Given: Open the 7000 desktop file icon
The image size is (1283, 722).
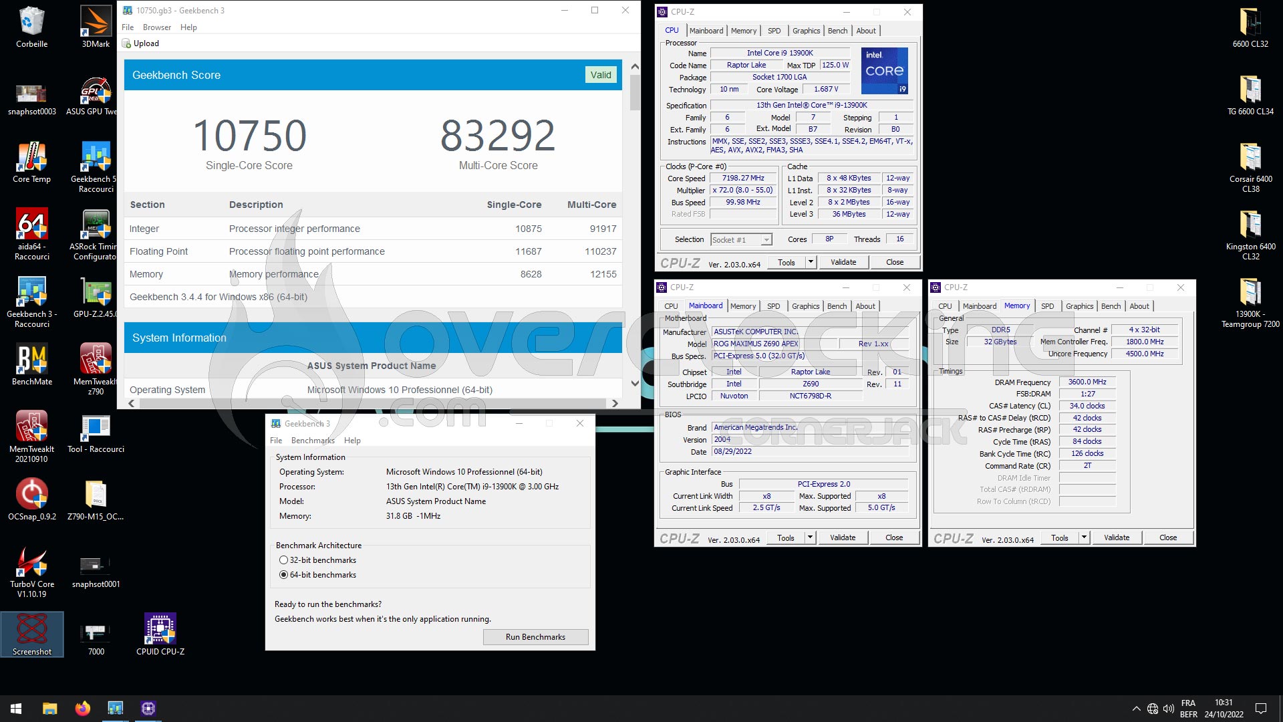Looking at the screenshot, I should pos(96,638).
